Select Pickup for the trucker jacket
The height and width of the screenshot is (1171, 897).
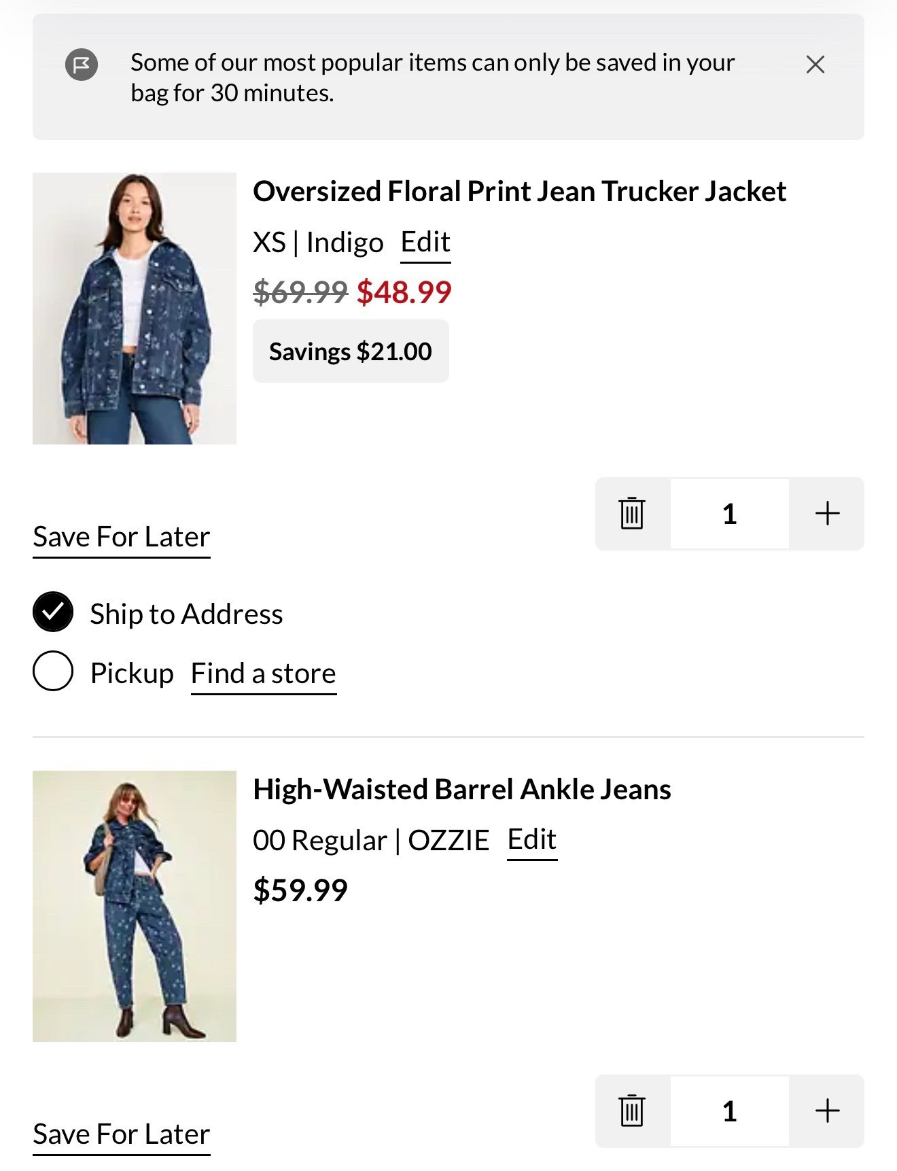[x=52, y=671]
